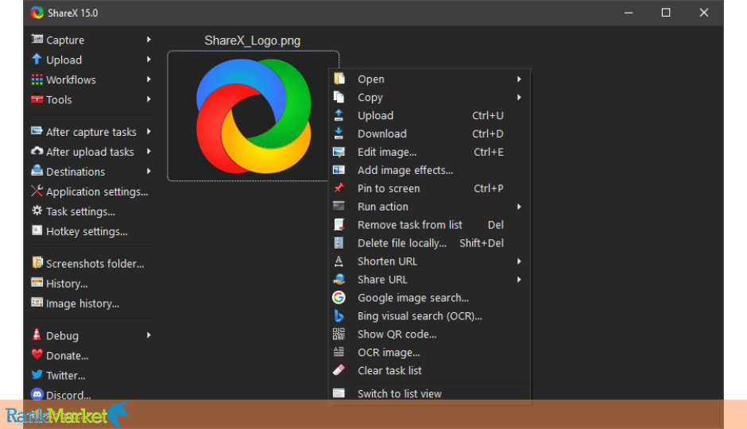This screenshot has height=429, width=747.
Task: Expand the Copy submenu arrow
Action: tap(519, 97)
